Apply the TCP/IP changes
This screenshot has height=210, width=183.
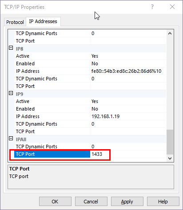click(127, 202)
